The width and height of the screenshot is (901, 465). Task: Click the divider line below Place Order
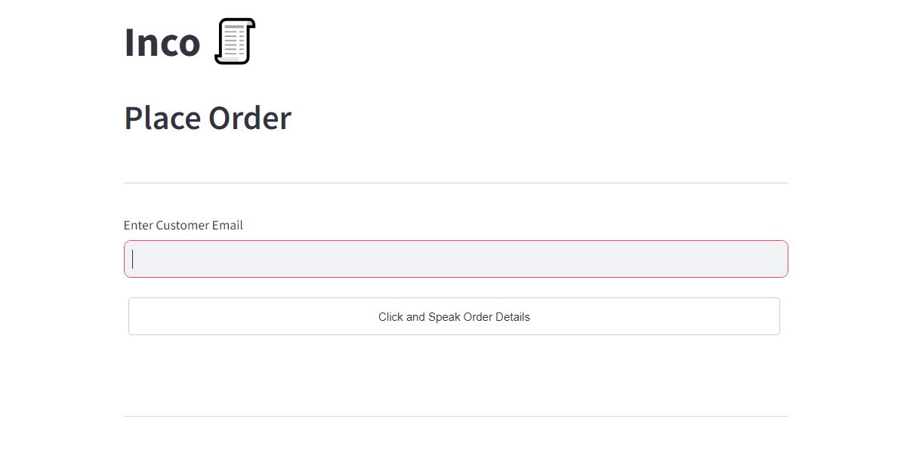(x=455, y=183)
